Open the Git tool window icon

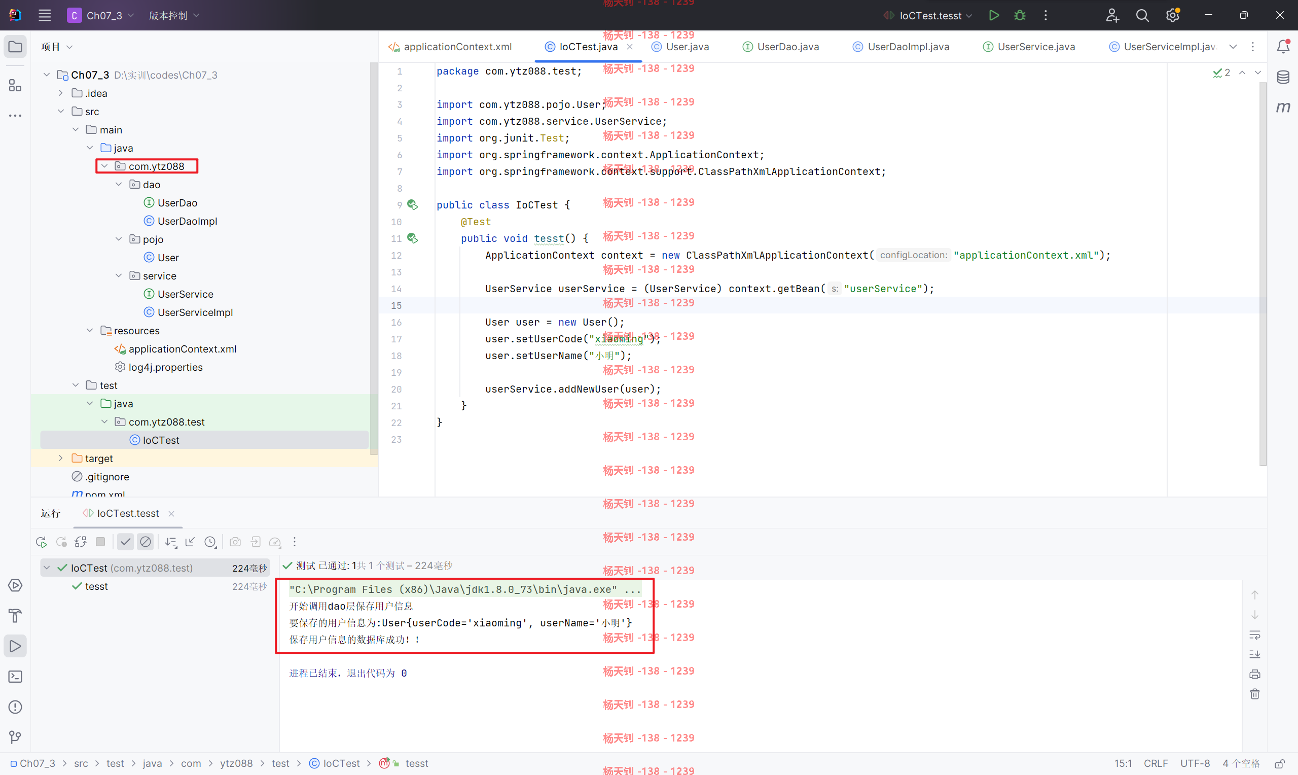(15, 737)
